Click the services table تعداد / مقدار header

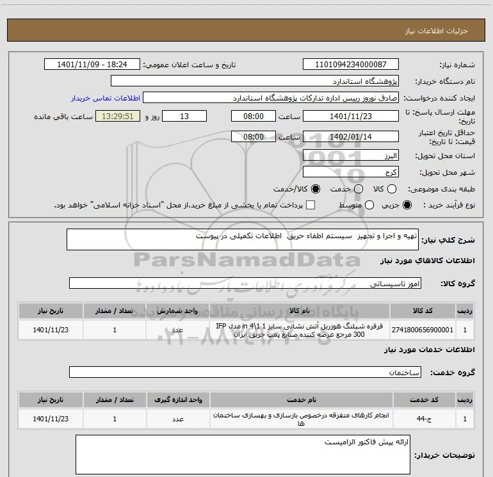point(115,400)
